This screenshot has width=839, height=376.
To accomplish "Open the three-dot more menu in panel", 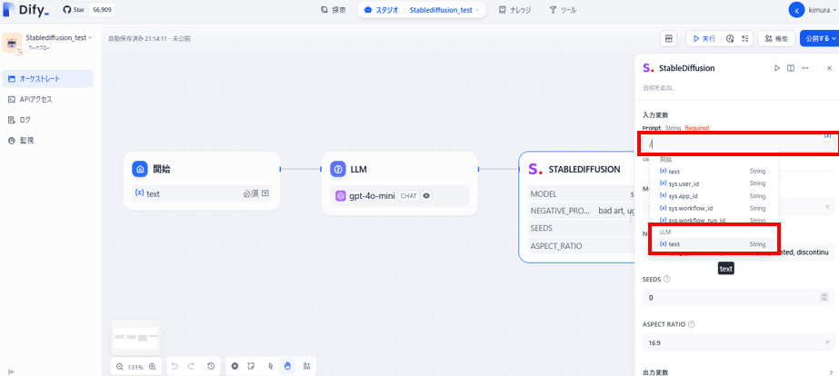I will click(x=804, y=68).
